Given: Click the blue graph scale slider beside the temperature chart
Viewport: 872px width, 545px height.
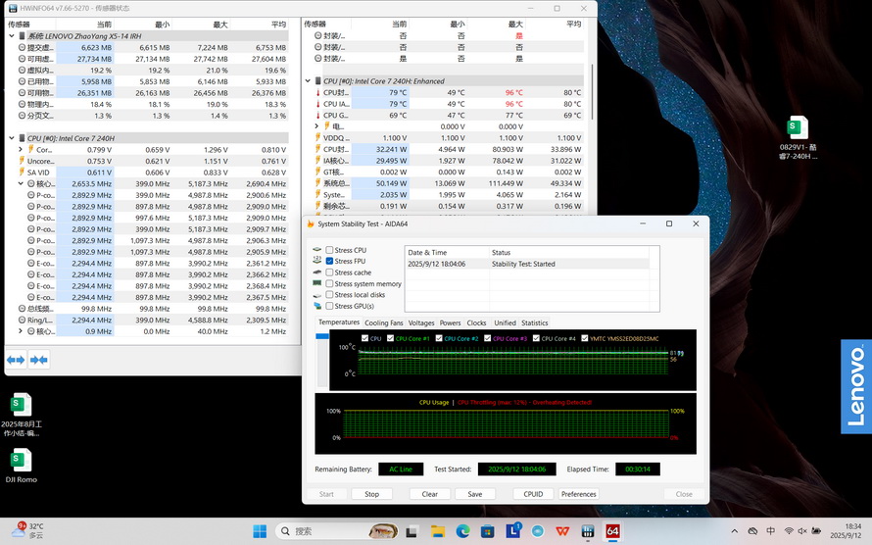Looking at the screenshot, I should [322, 337].
